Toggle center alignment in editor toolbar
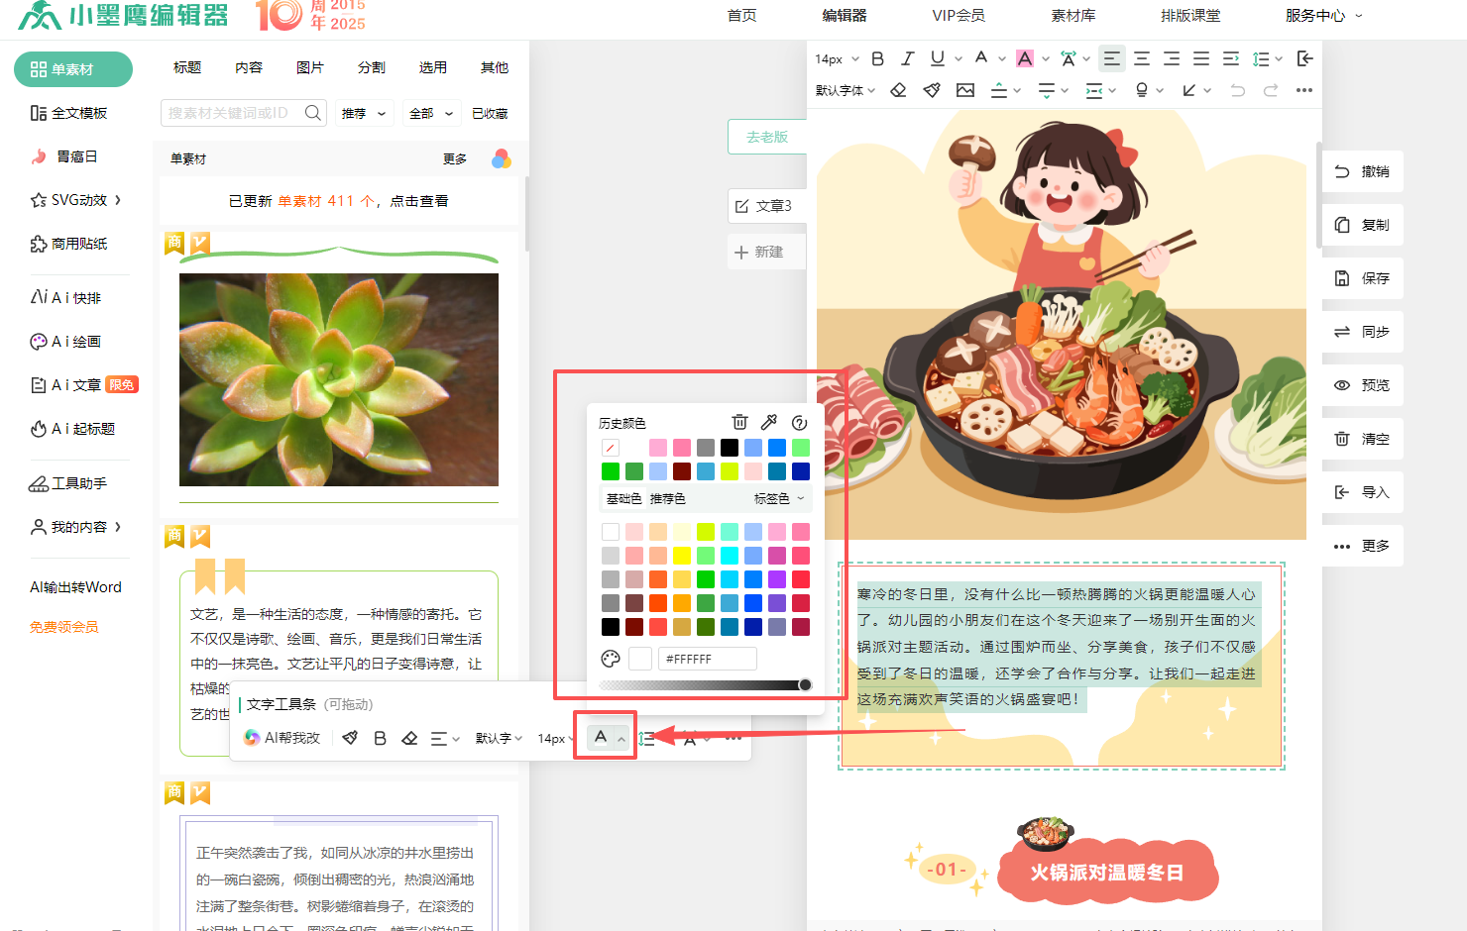Viewport: 1467px width, 931px height. (1142, 59)
